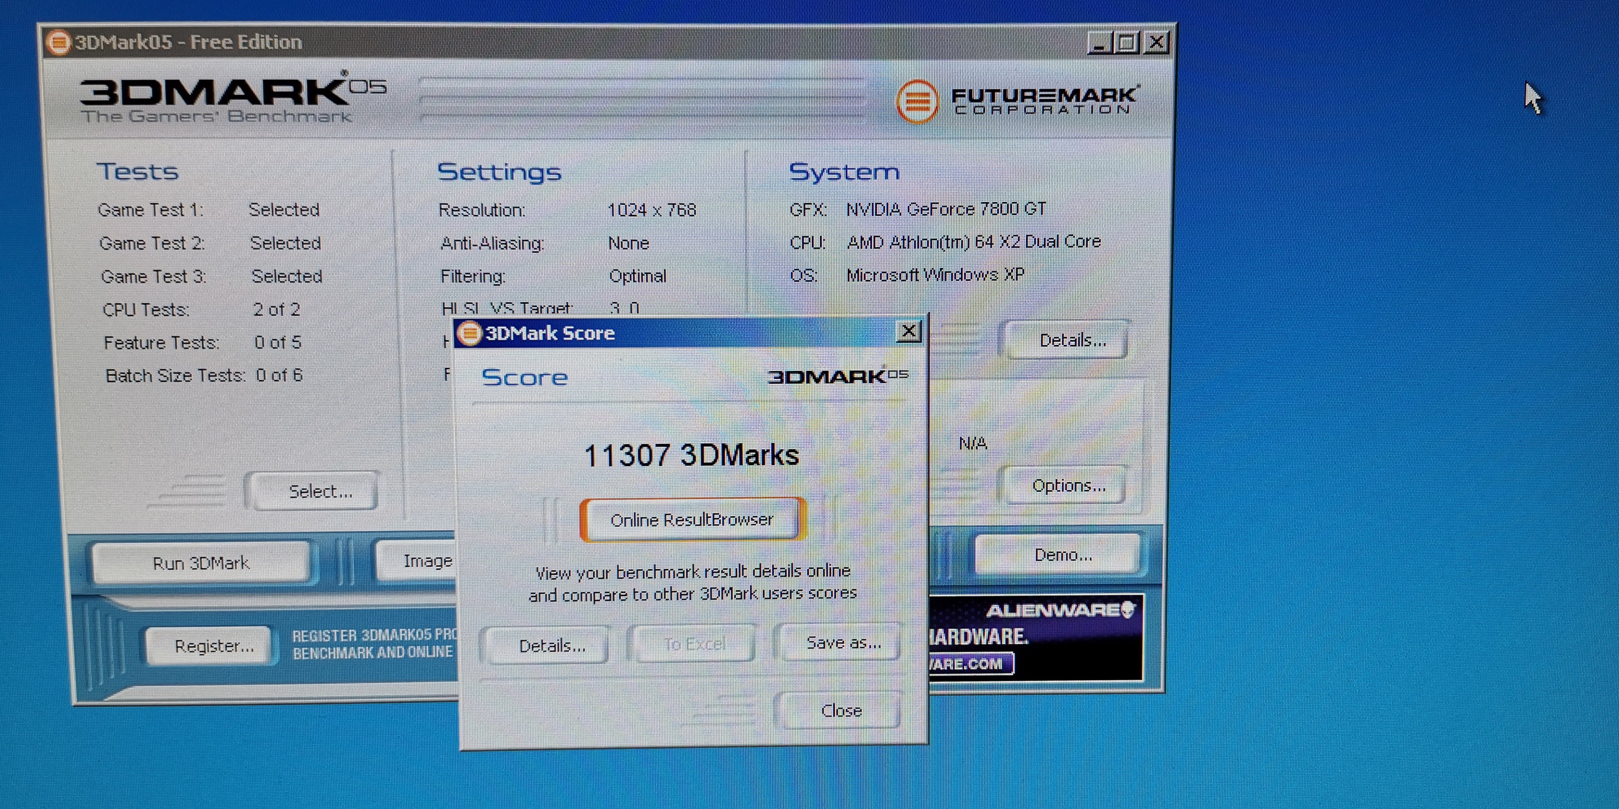Click the 3DMark05 logo in score dialog
1619x809 pixels.
pos(838,376)
